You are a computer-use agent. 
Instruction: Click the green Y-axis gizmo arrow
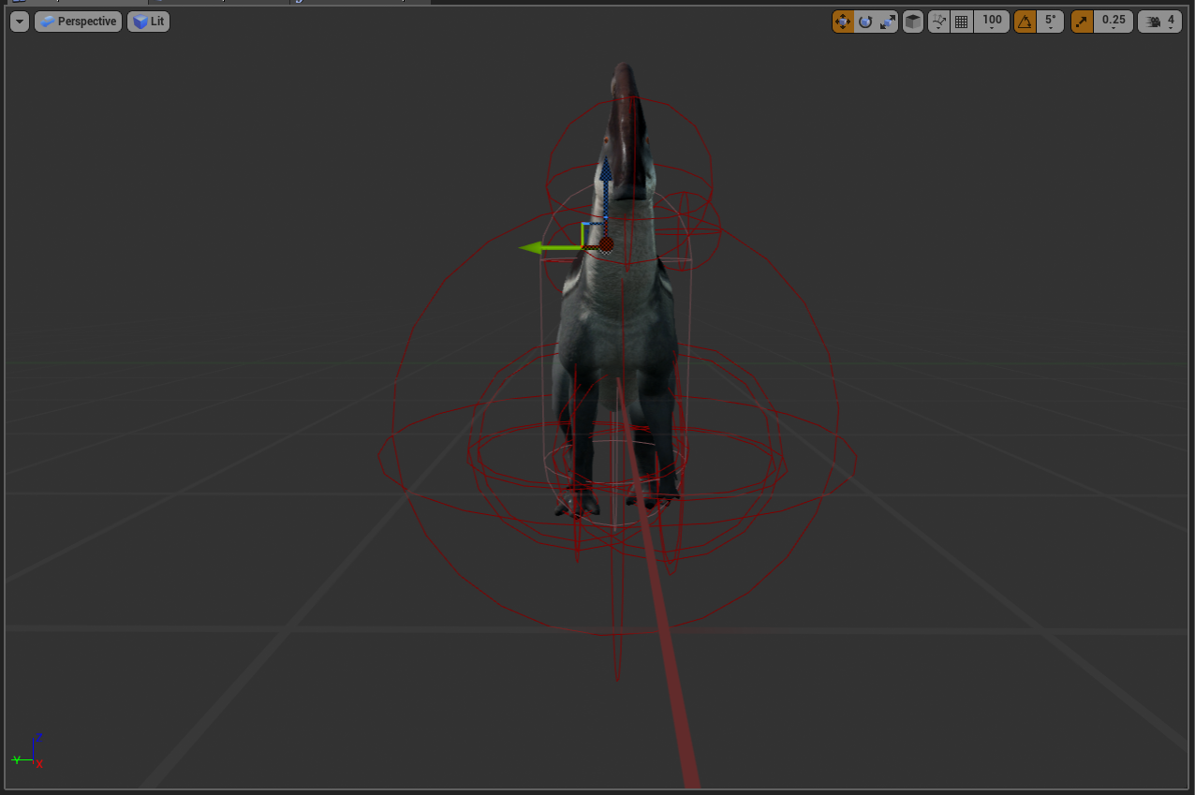click(551, 248)
